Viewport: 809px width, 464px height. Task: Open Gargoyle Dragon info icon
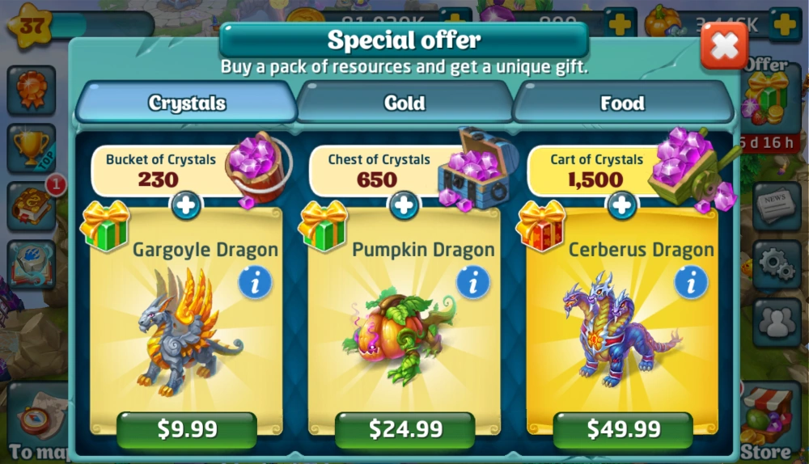tap(254, 283)
